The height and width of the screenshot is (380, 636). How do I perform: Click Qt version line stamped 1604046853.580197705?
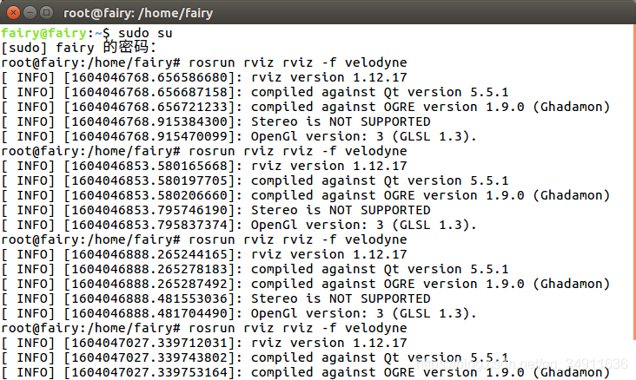pyautogui.click(x=255, y=180)
